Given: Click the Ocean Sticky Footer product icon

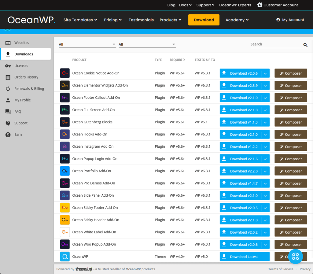Looking at the screenshot, I should 65,208.
